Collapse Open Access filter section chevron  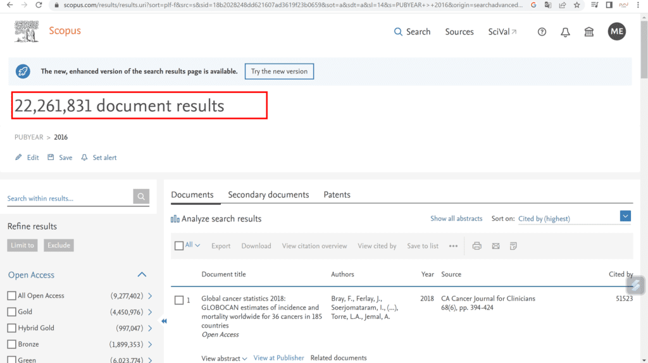click(142, 274)
